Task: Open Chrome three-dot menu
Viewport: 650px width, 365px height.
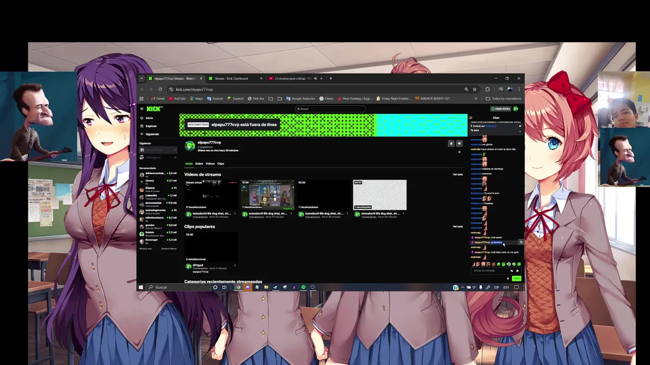Action: pyautogui.click(x=519, y=89)
